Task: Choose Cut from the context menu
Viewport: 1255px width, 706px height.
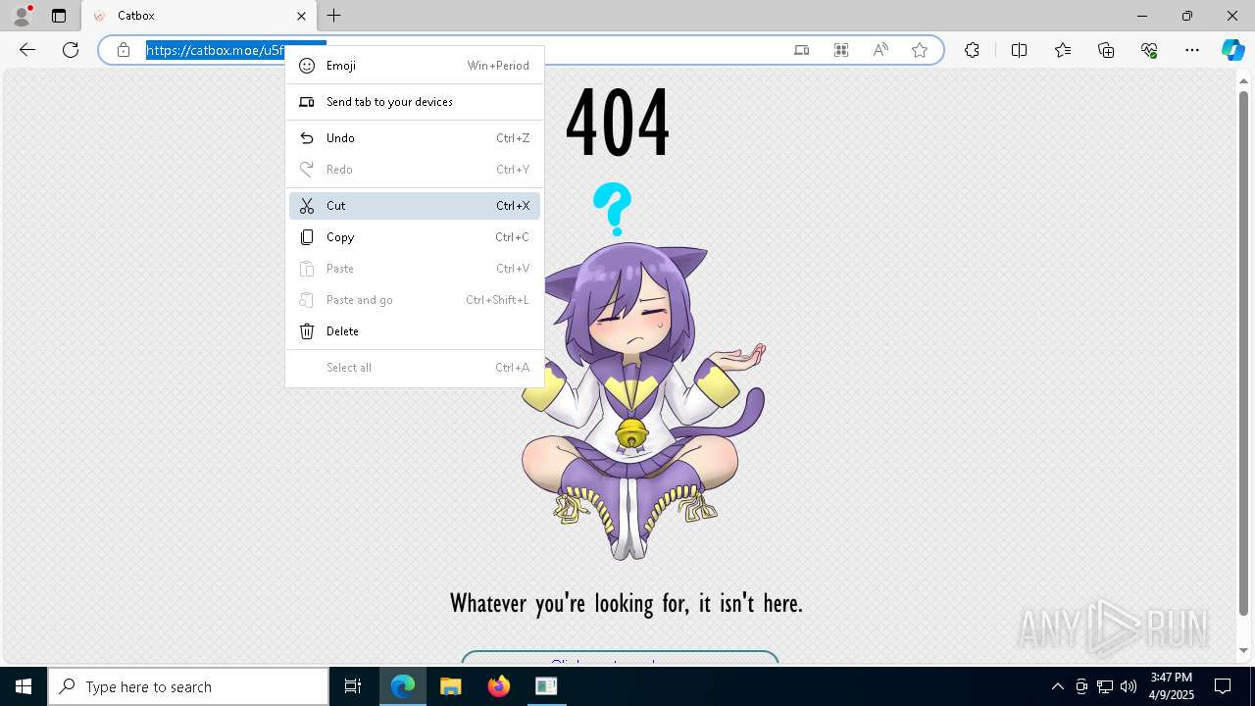Action: pos(415,206)
